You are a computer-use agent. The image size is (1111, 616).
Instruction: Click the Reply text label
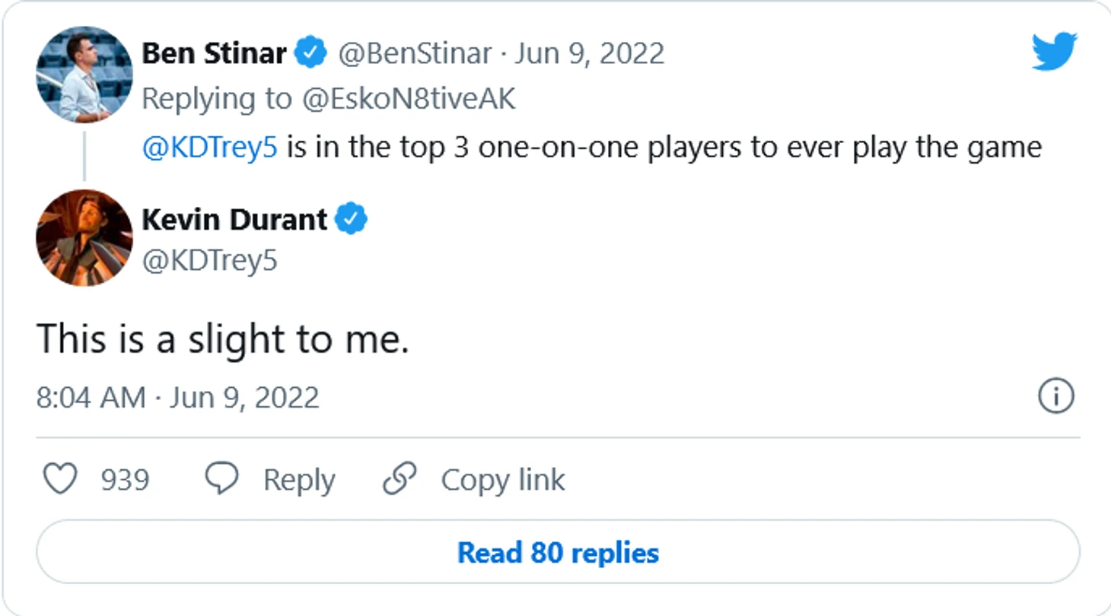tap(298, 480)
